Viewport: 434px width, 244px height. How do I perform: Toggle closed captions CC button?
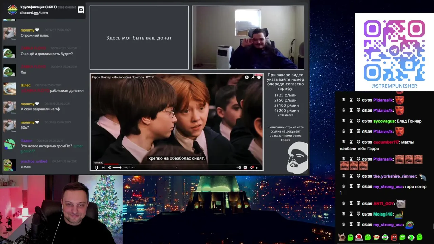click(x=245, y=167)
